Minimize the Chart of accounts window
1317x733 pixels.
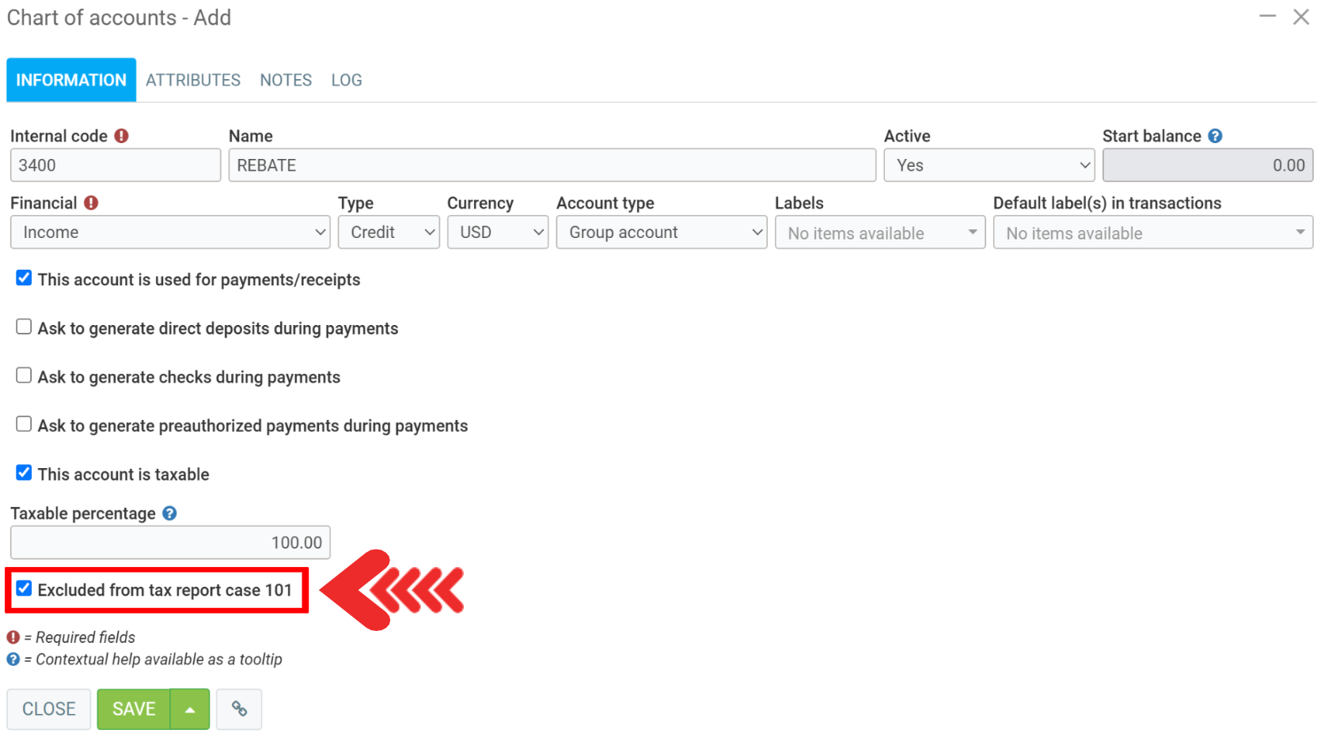pos(1267,17)
